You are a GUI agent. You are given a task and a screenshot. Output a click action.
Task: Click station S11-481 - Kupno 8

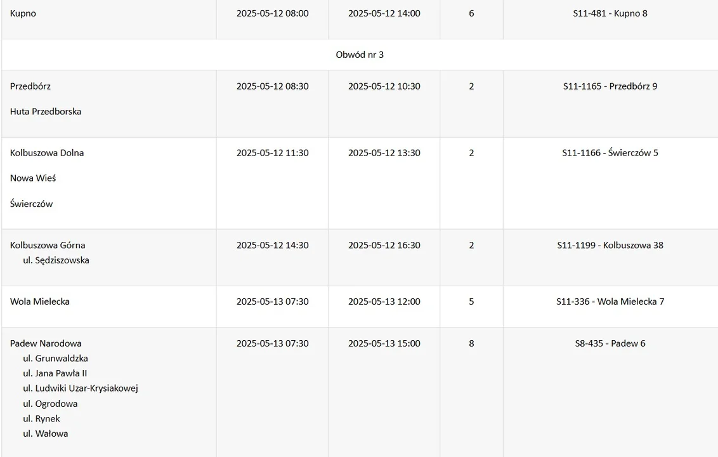coord(610,13)
